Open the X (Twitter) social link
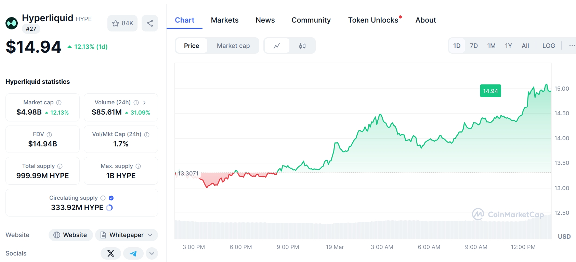Image resolution: width=576 pixels, height=262 pixels. coord(111,253)
